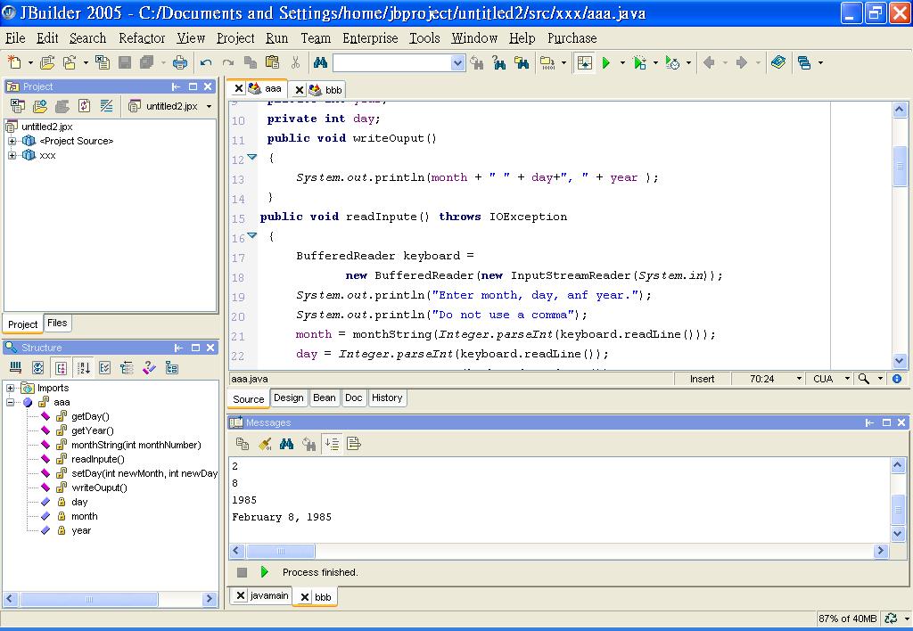Viewport: 913px width, 631px height.
Task: Switch to the Files tab in Project pane
Action: pos(57,323)
